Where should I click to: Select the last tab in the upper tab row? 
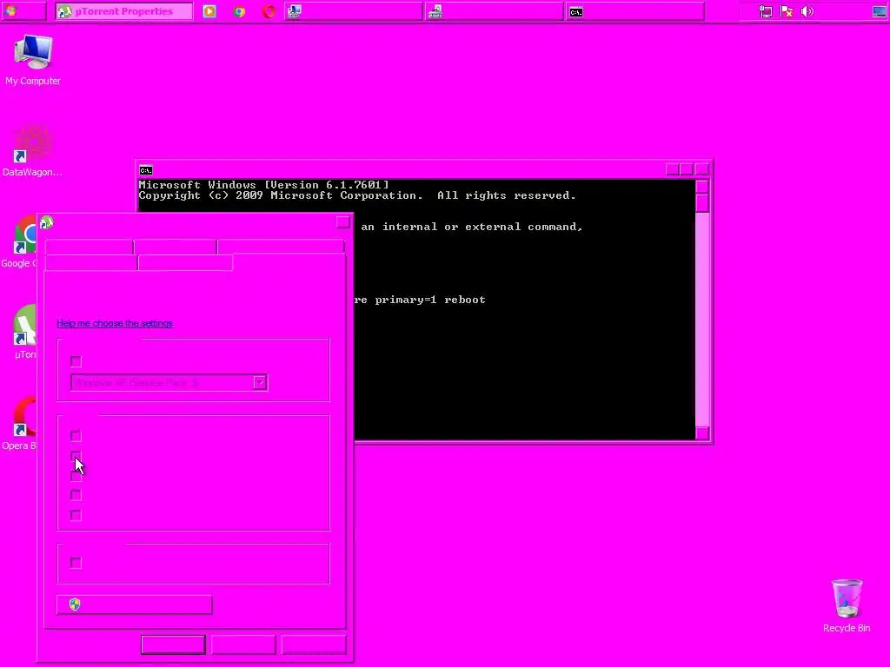click(281, 248)
